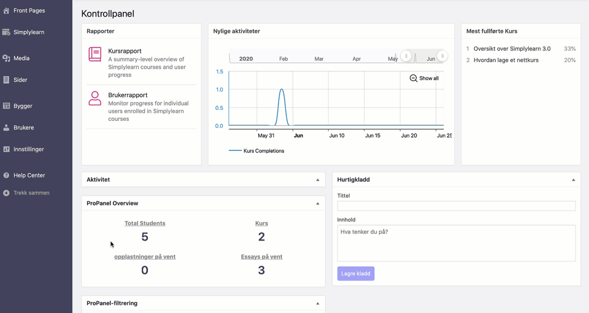Open Kursrapport report book icon
Viewport: 589px width, 313px height.
[x=95, y=54]
